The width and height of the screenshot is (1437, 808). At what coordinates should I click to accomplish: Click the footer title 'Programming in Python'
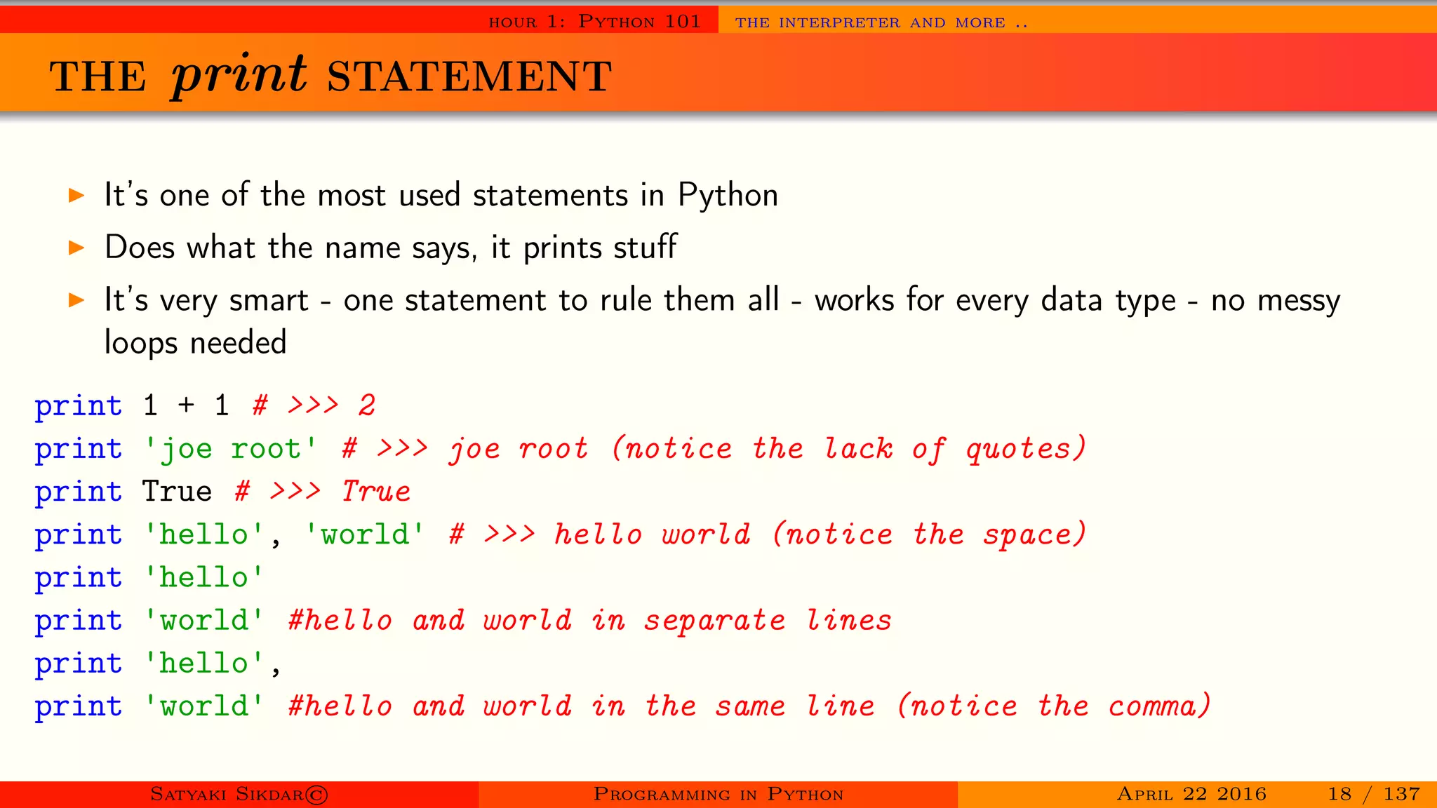pyautogui.click(x=718, y=794)
